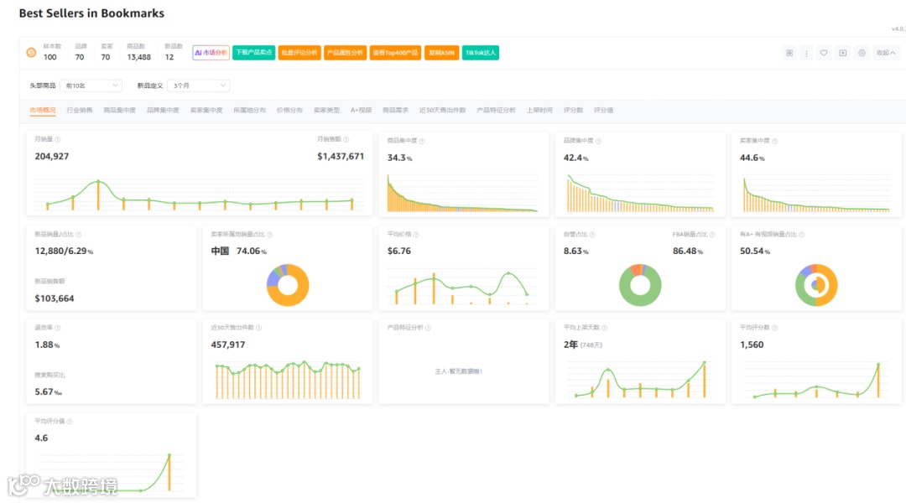Switch to the 评分数 tab

[x=573, y=110]
